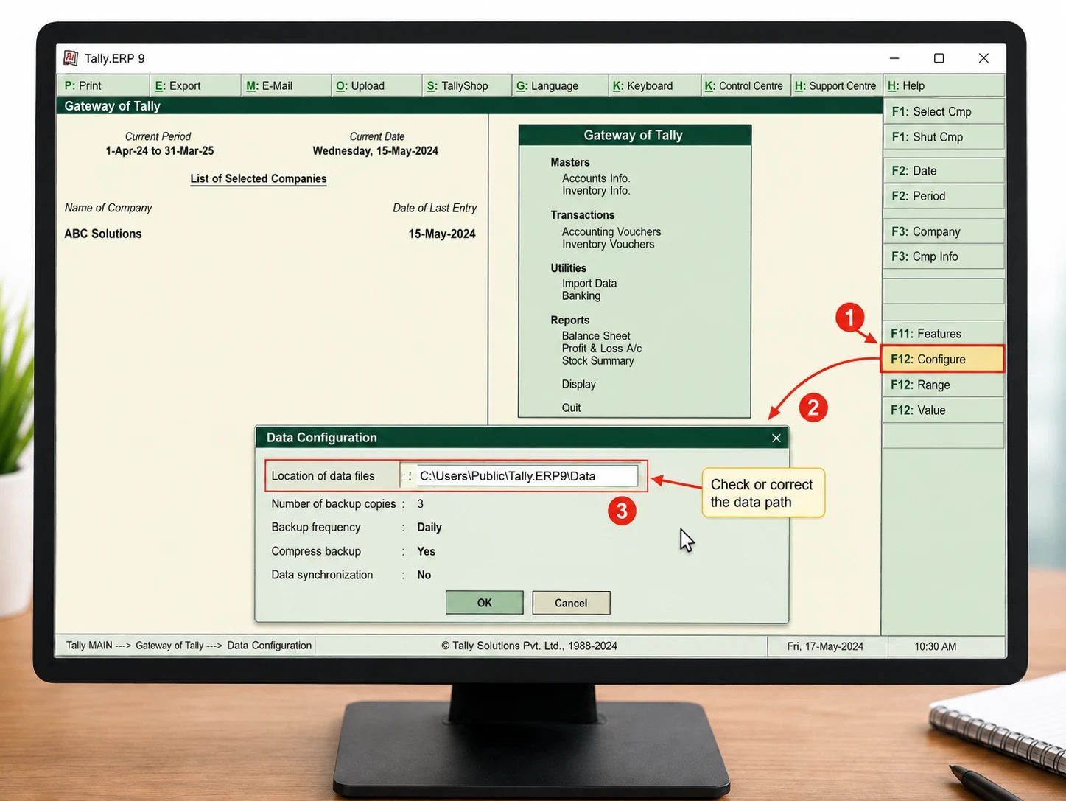Image resolution: width=1066 pixels, height=801 pixels.
Task: Click F1: Select Cmp button
Action: [x=943, y=111]
